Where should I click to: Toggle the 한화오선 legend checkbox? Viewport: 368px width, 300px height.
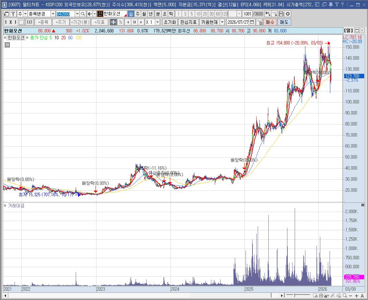pos(5,38)
